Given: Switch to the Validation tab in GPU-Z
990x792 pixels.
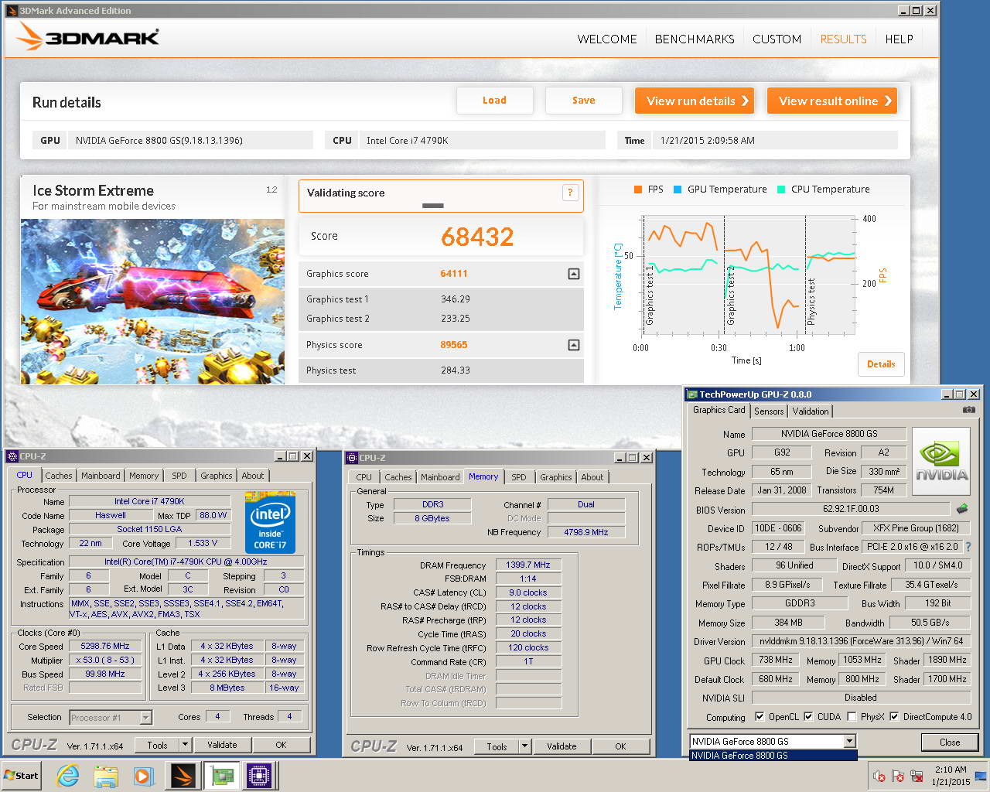Looking at the screenshot, I should [811, 411].
